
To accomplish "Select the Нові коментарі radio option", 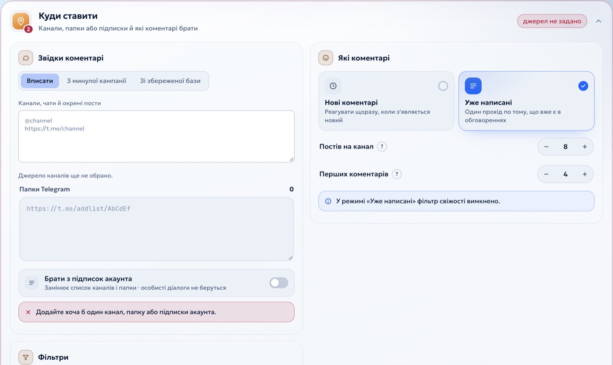I will [x=443, y=86].
